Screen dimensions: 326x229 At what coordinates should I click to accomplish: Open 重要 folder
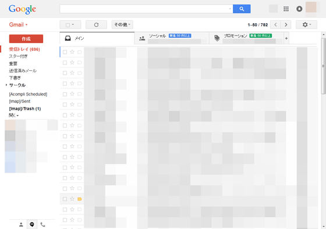point(13,63)
